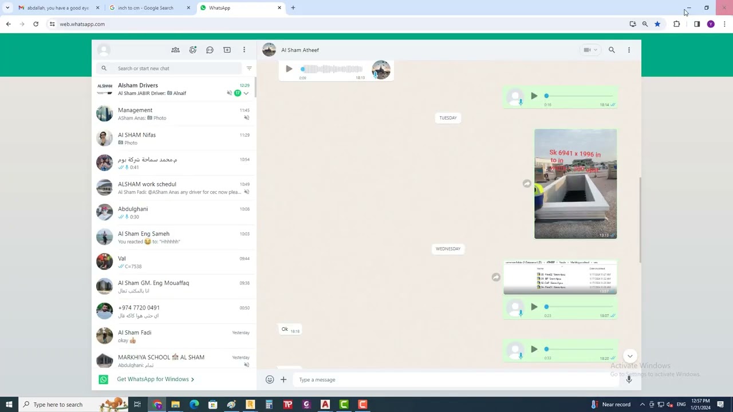Toggle the unread chats filter icon
The height and width of the screenshot is (412, 733).
(x=249, y=69)
